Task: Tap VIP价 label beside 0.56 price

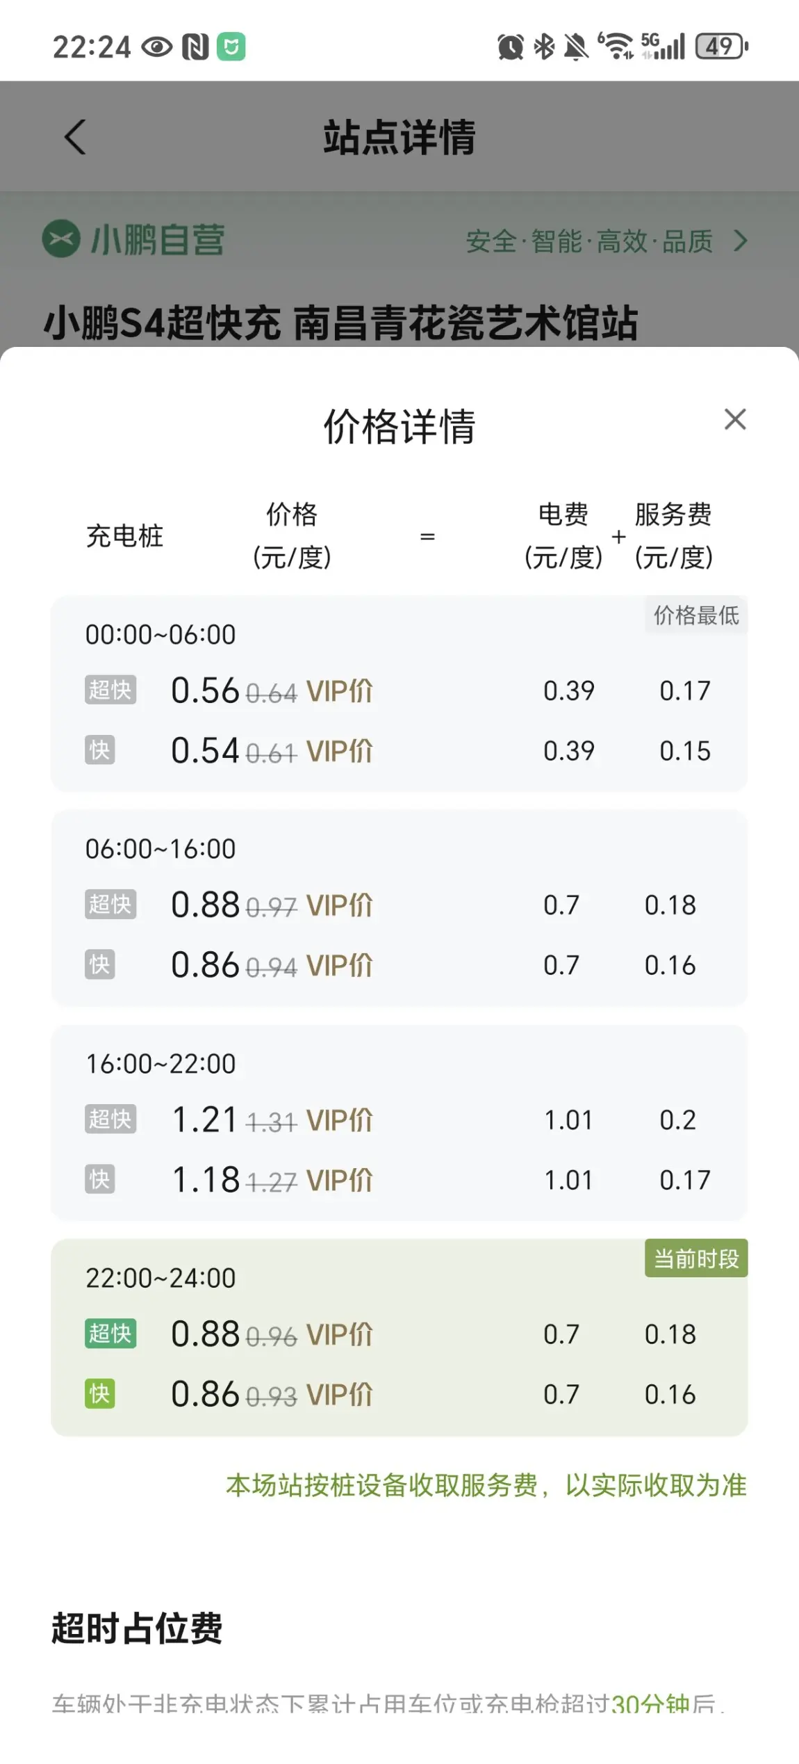Action: [340, 691]
